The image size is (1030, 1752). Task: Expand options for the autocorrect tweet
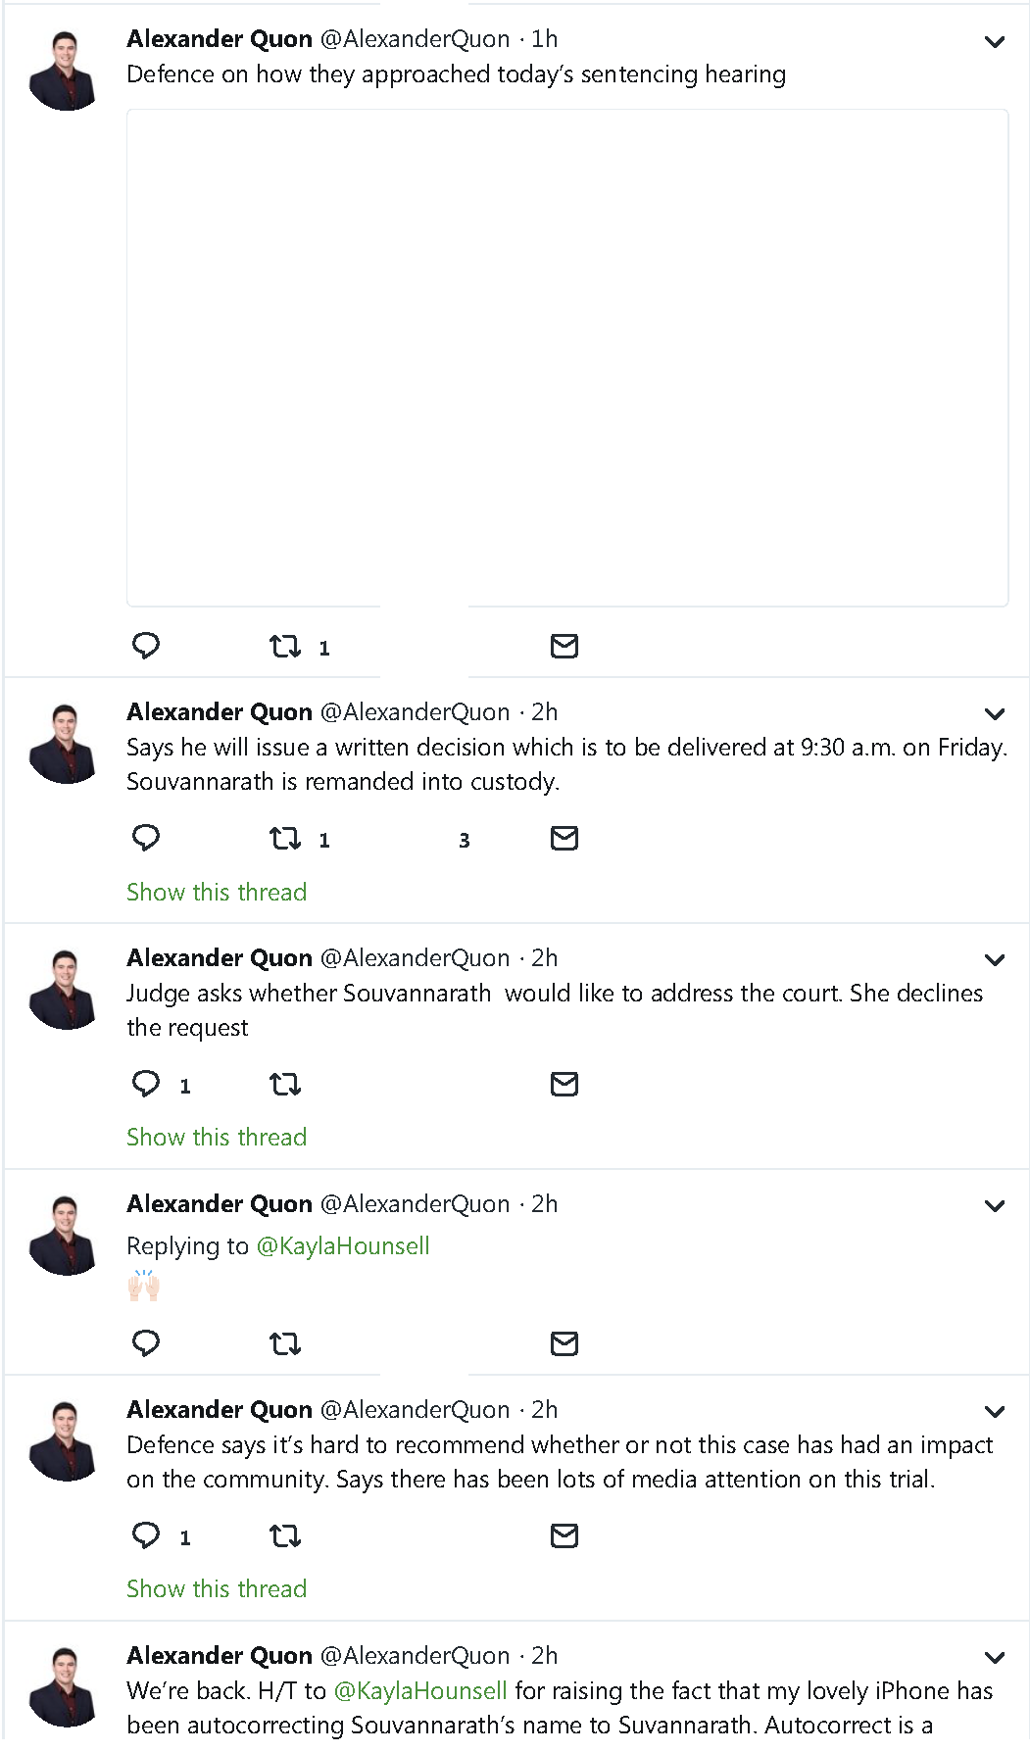(995, 1658)
